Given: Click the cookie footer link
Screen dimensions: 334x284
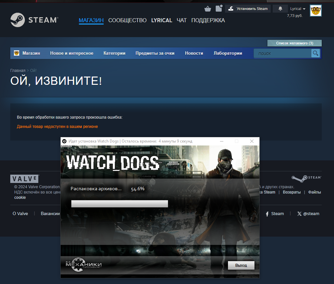Looking at the screenshot, I should 20,198.
